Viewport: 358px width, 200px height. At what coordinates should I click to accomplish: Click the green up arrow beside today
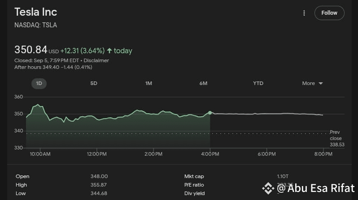coord(109,51)
